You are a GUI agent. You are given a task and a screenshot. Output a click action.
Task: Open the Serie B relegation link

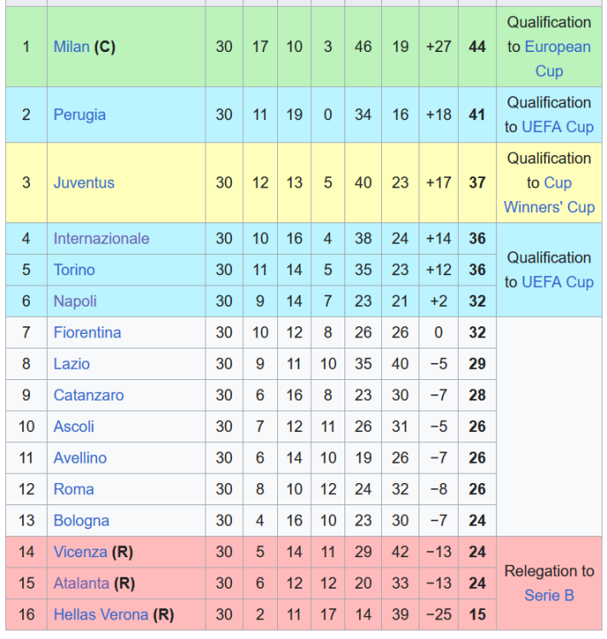[549, 596]
